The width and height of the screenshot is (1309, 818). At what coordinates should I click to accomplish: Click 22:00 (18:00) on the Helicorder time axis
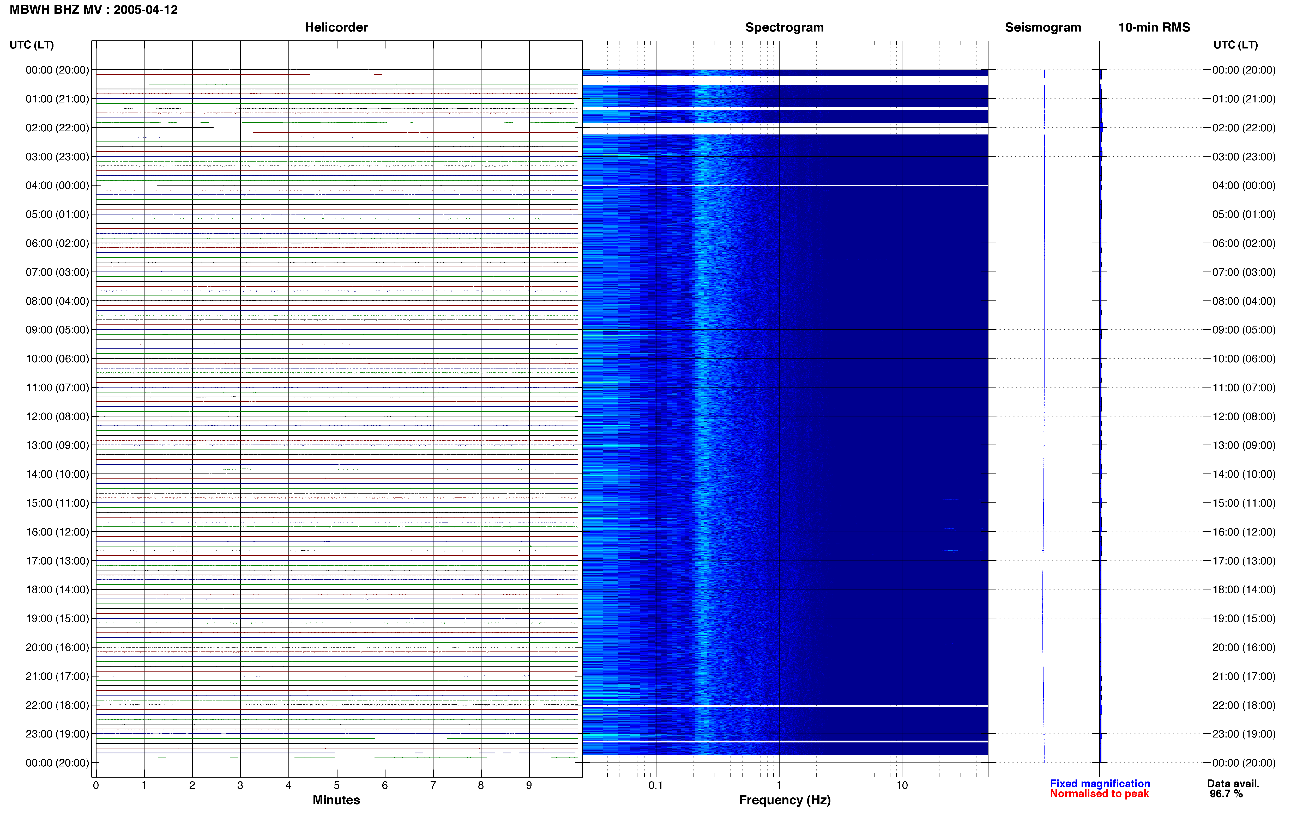point(57,705)
